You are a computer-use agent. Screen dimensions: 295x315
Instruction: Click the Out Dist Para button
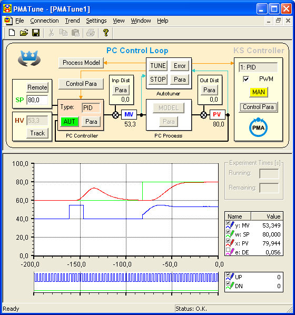click(x=209, y=90)
